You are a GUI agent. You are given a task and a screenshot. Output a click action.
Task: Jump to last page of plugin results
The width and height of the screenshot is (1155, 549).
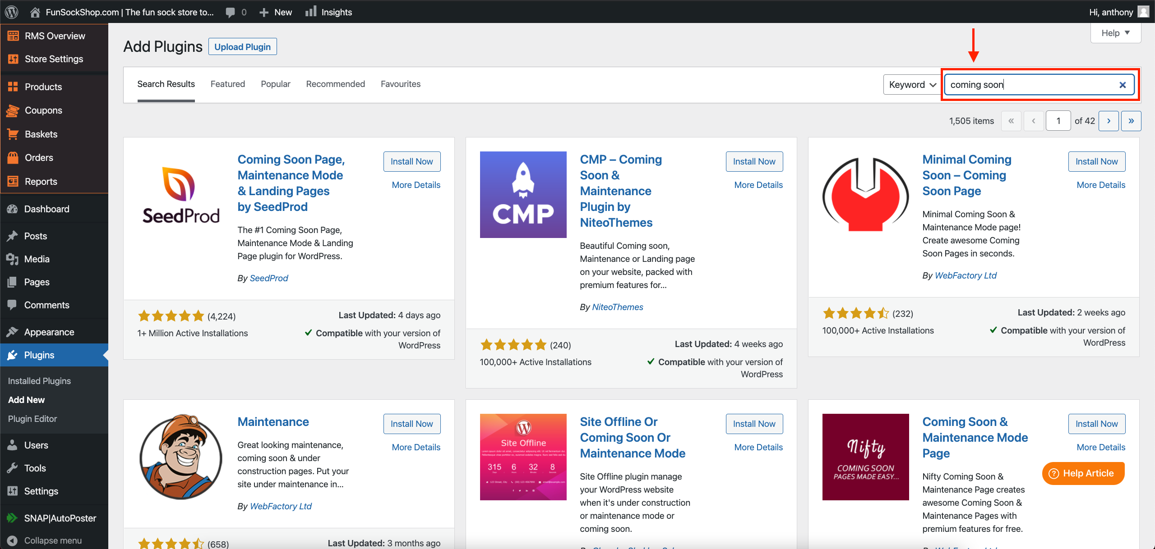[x=1131, y=121]
